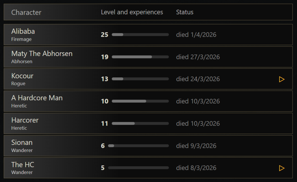
Task: Click the Level and experiences header
Action: (132, 12)
